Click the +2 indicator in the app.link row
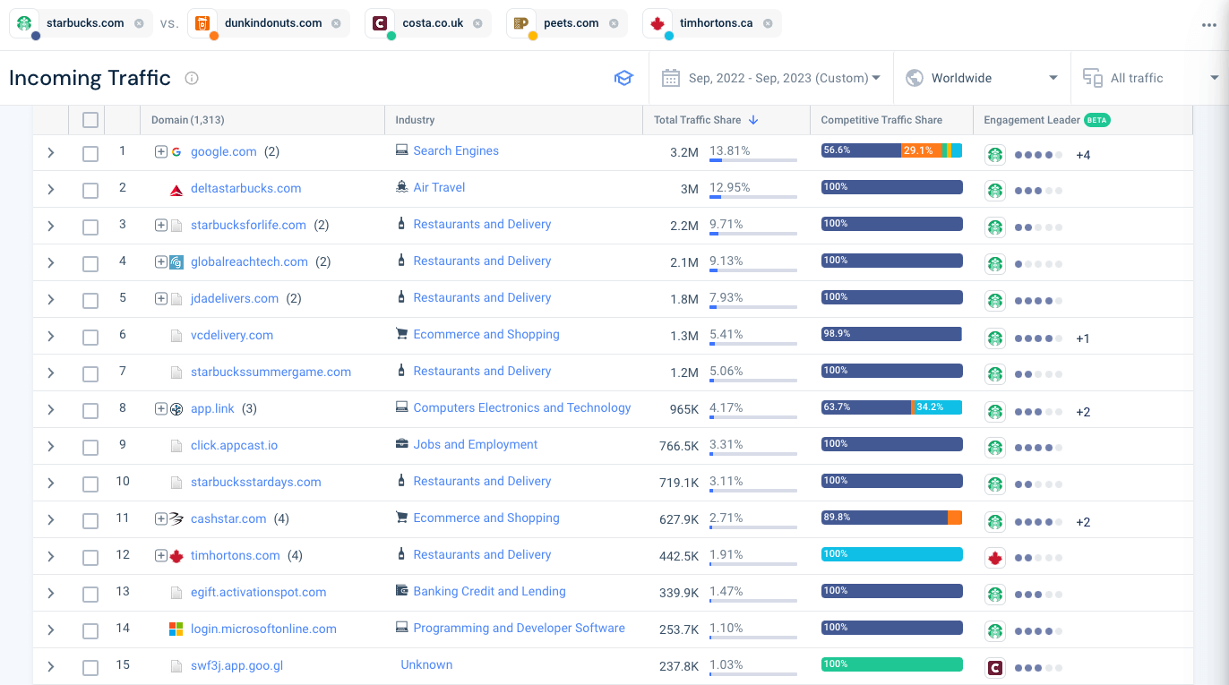 (1083, 413)
